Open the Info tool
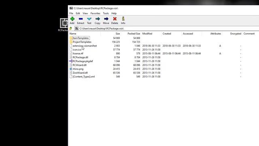Viewport: 259px width, 146px height. tap(123, 19)
